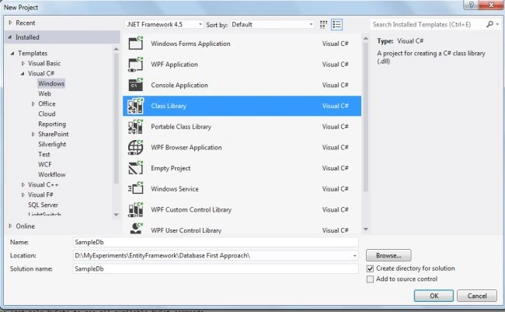Screen dimensions: 505x312
Task: Click the Solution name text field
Action: (215, 268)
